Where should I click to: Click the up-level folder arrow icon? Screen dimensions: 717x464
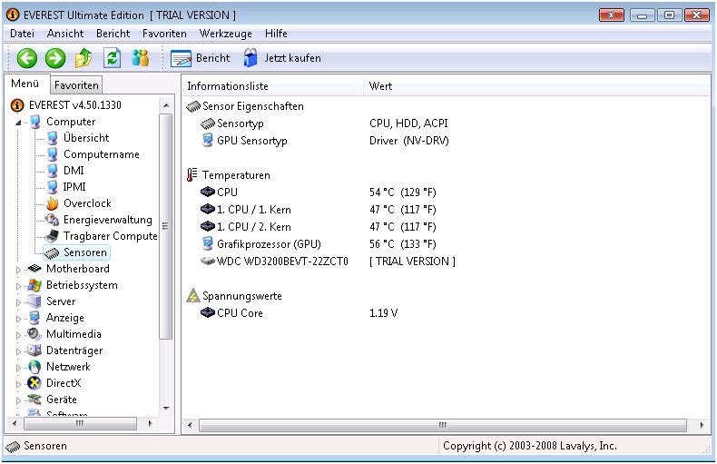(x=83, y=58)
